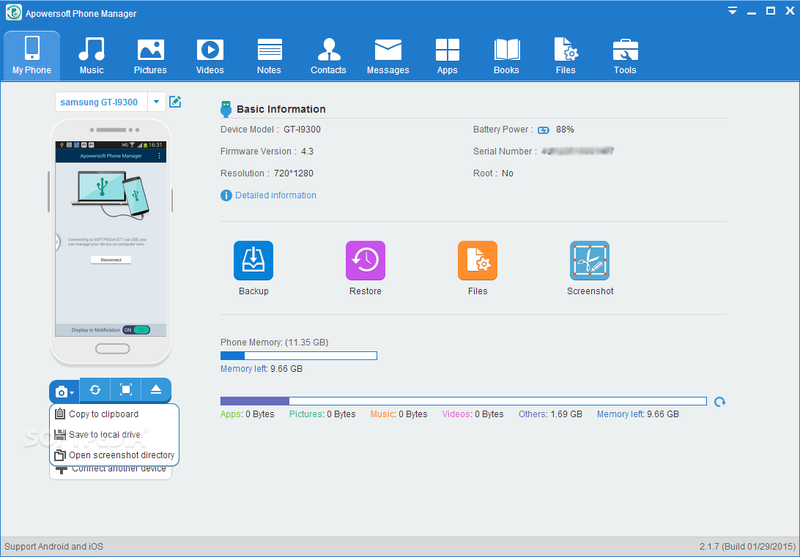Open the Messages tab
The image size is (800, 557).
click(x=388, y=56)
